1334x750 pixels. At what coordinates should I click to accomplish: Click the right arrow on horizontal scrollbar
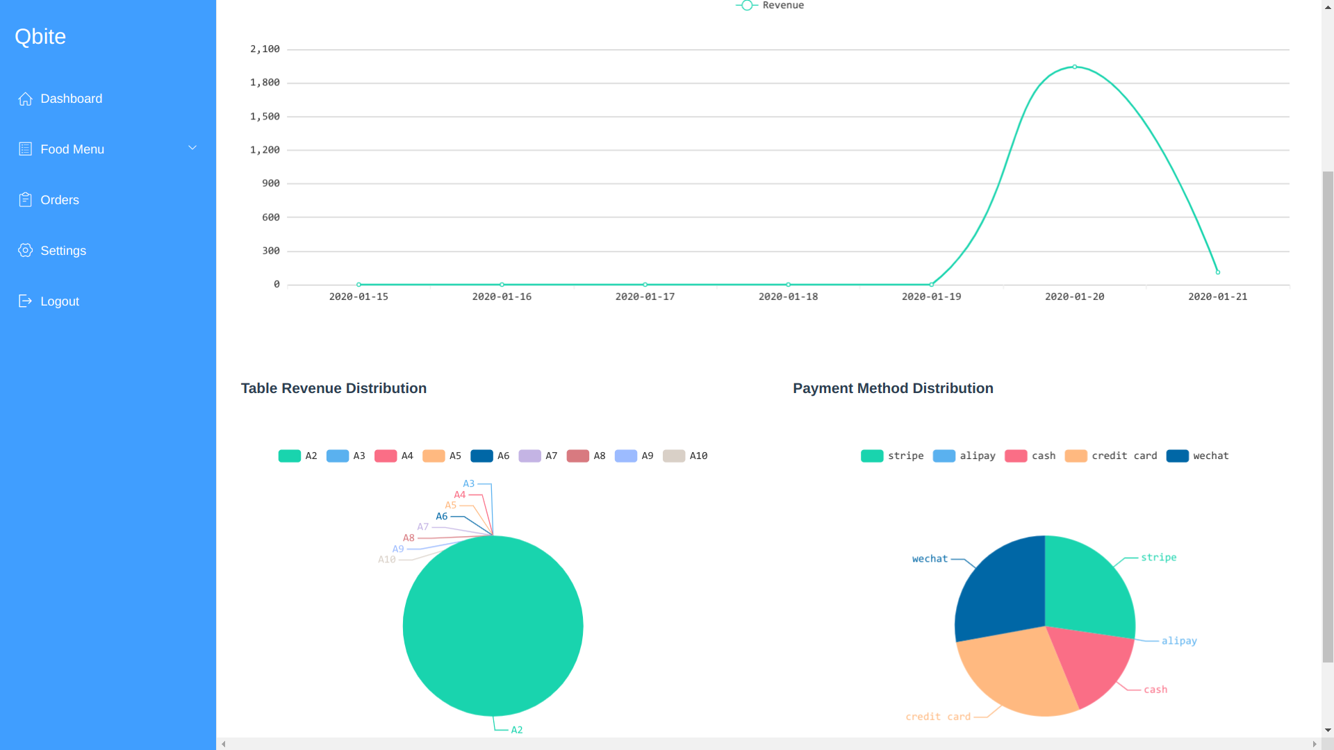(x=1315, y=744)
